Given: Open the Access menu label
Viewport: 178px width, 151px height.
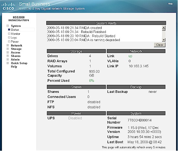Looking at the screenshot, I should point(16,52).
